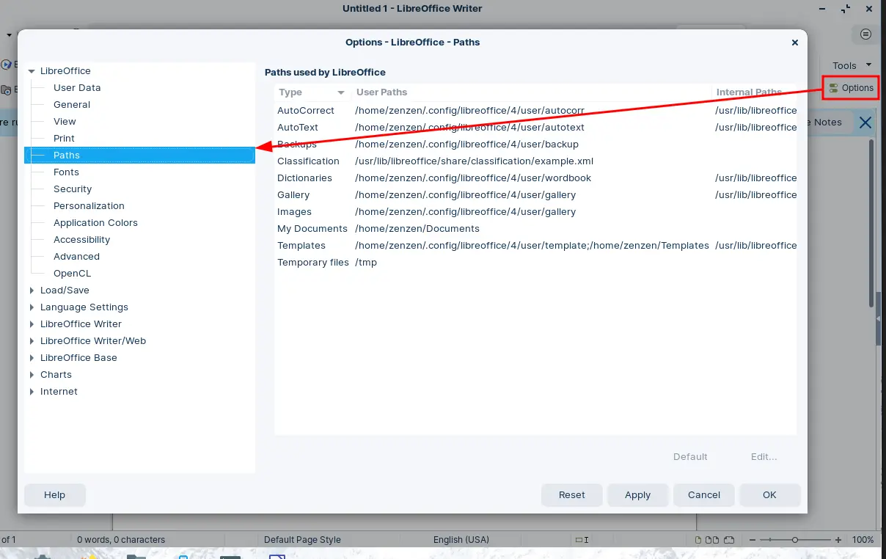
Task: Collapse the LibreOffice tree node
Action: [x=32, y=71]
